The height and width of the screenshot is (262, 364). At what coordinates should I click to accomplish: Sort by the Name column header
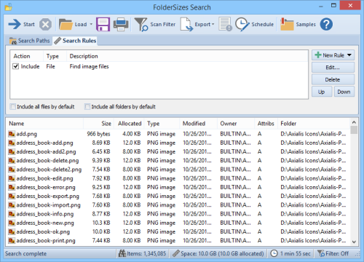(x=45, y=124)
